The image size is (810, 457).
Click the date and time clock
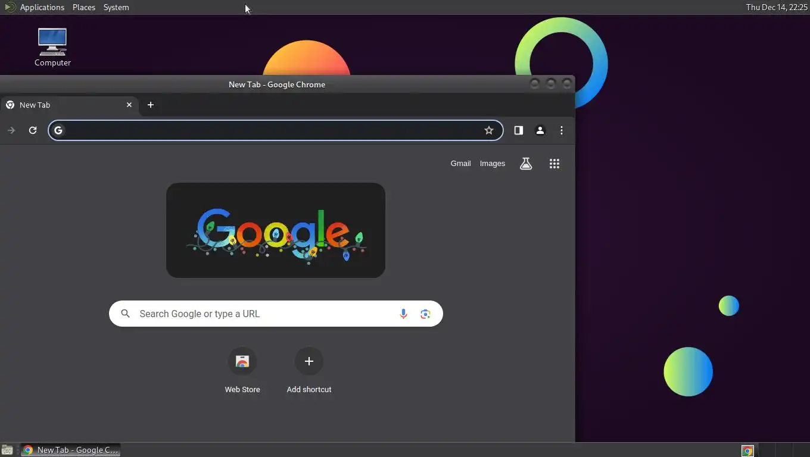(777, 7)
